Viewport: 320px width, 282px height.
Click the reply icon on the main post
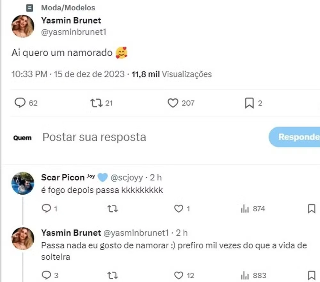(20, 103)
